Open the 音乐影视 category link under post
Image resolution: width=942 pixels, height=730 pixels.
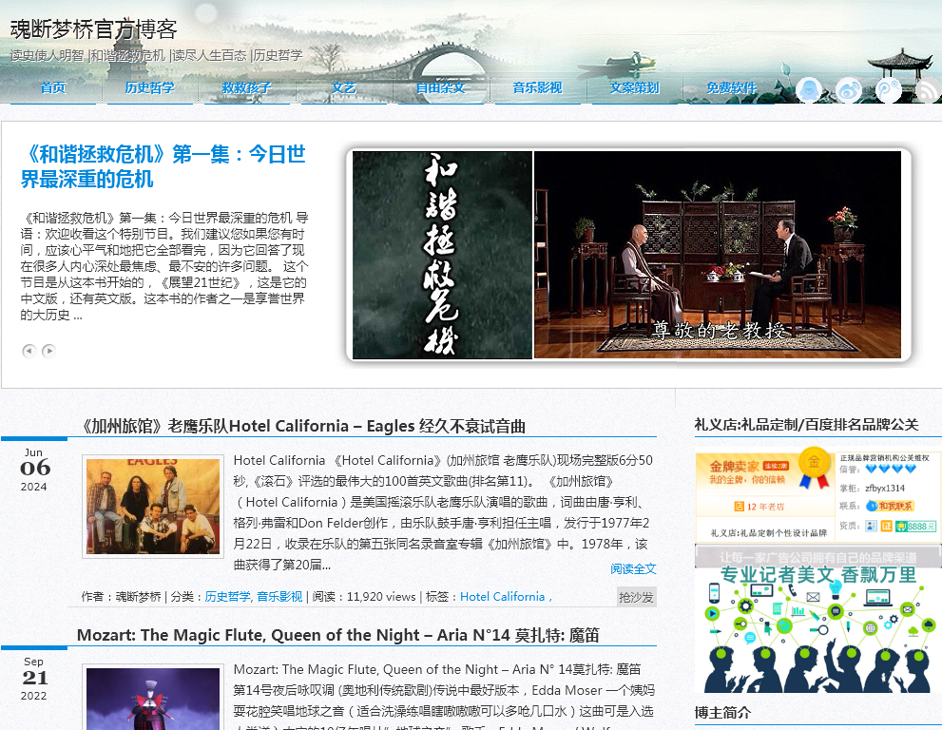[280, 597]
